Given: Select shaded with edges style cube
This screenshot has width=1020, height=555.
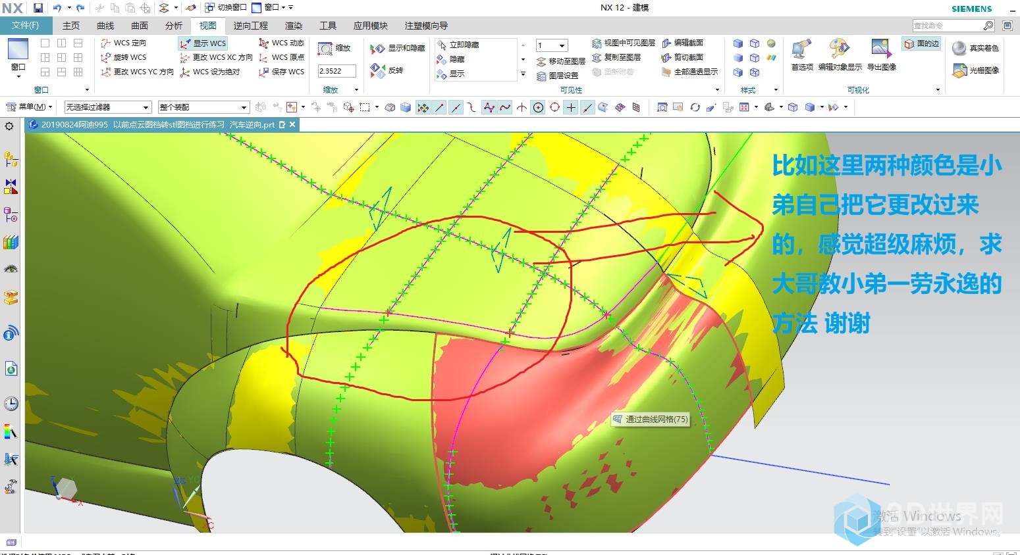Looking at the screenshot, I should [x=738, y=43].
